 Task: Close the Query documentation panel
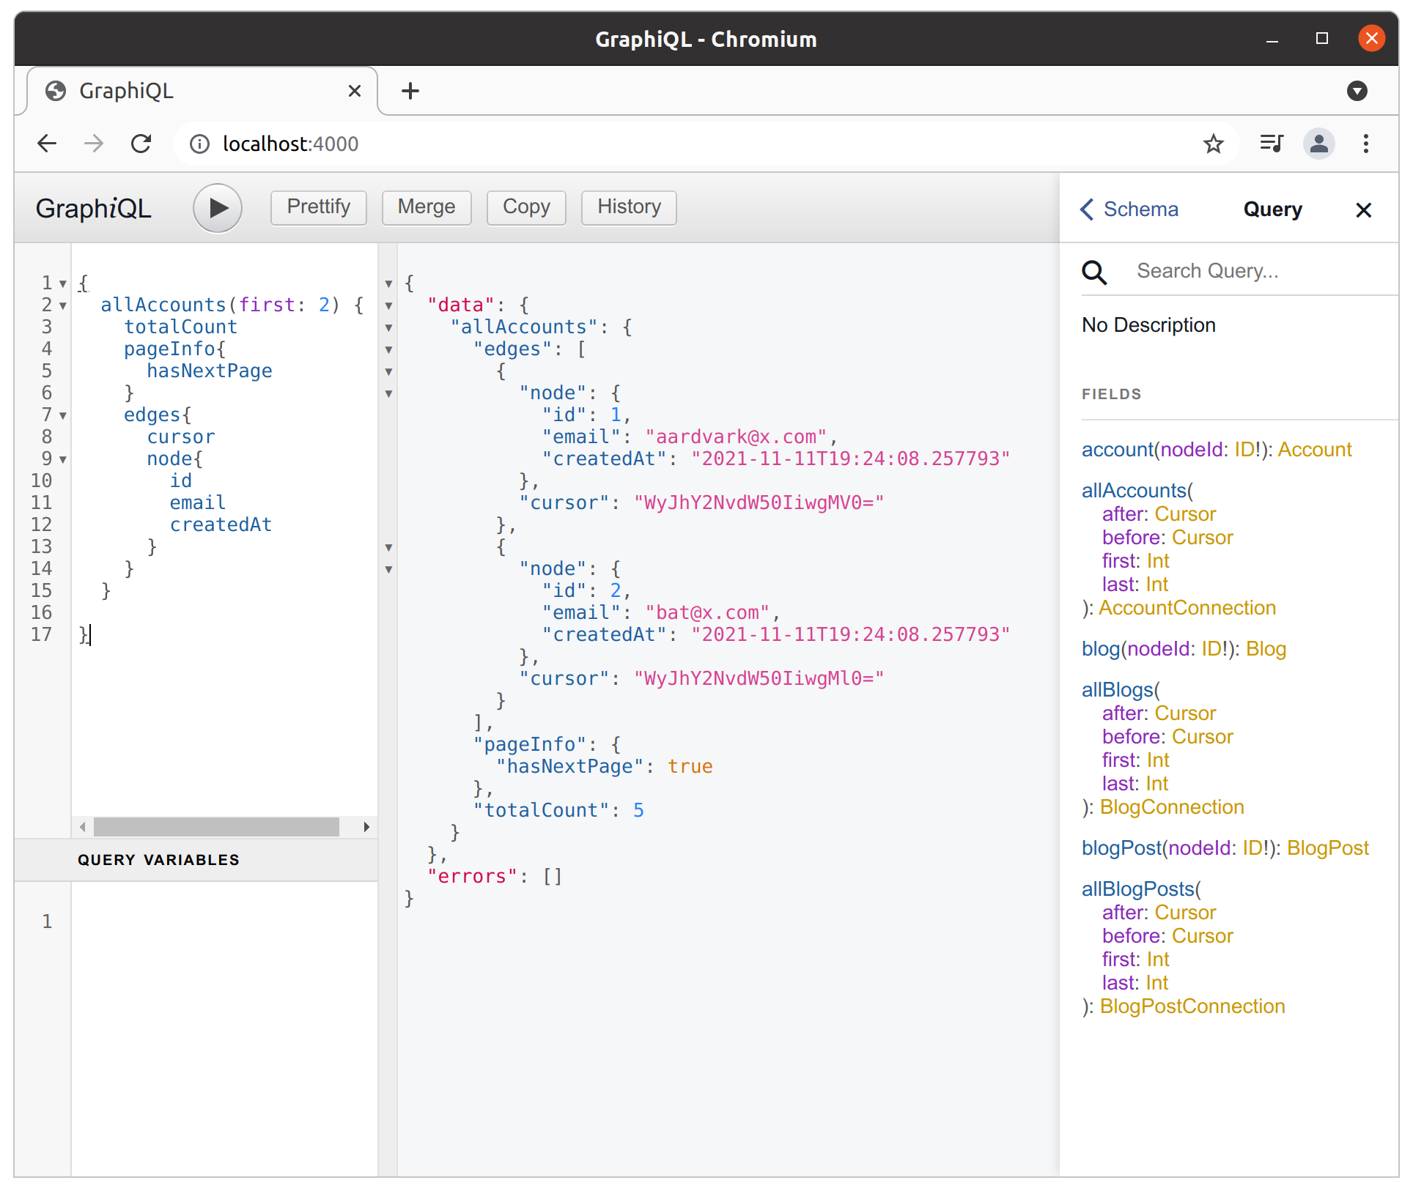(x=1363, y=210)
